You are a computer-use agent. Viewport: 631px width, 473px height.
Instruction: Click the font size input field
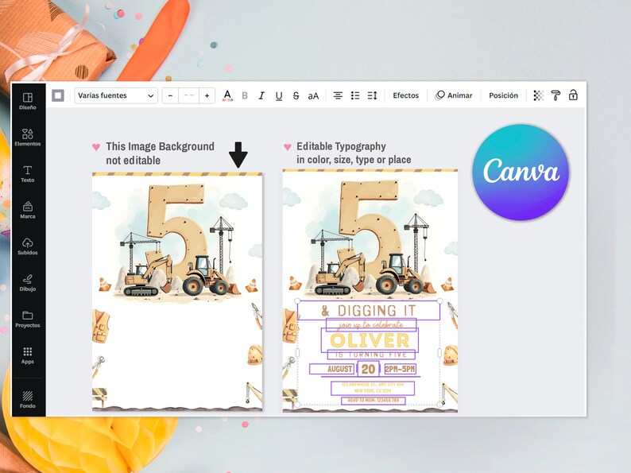coord(188,95)
